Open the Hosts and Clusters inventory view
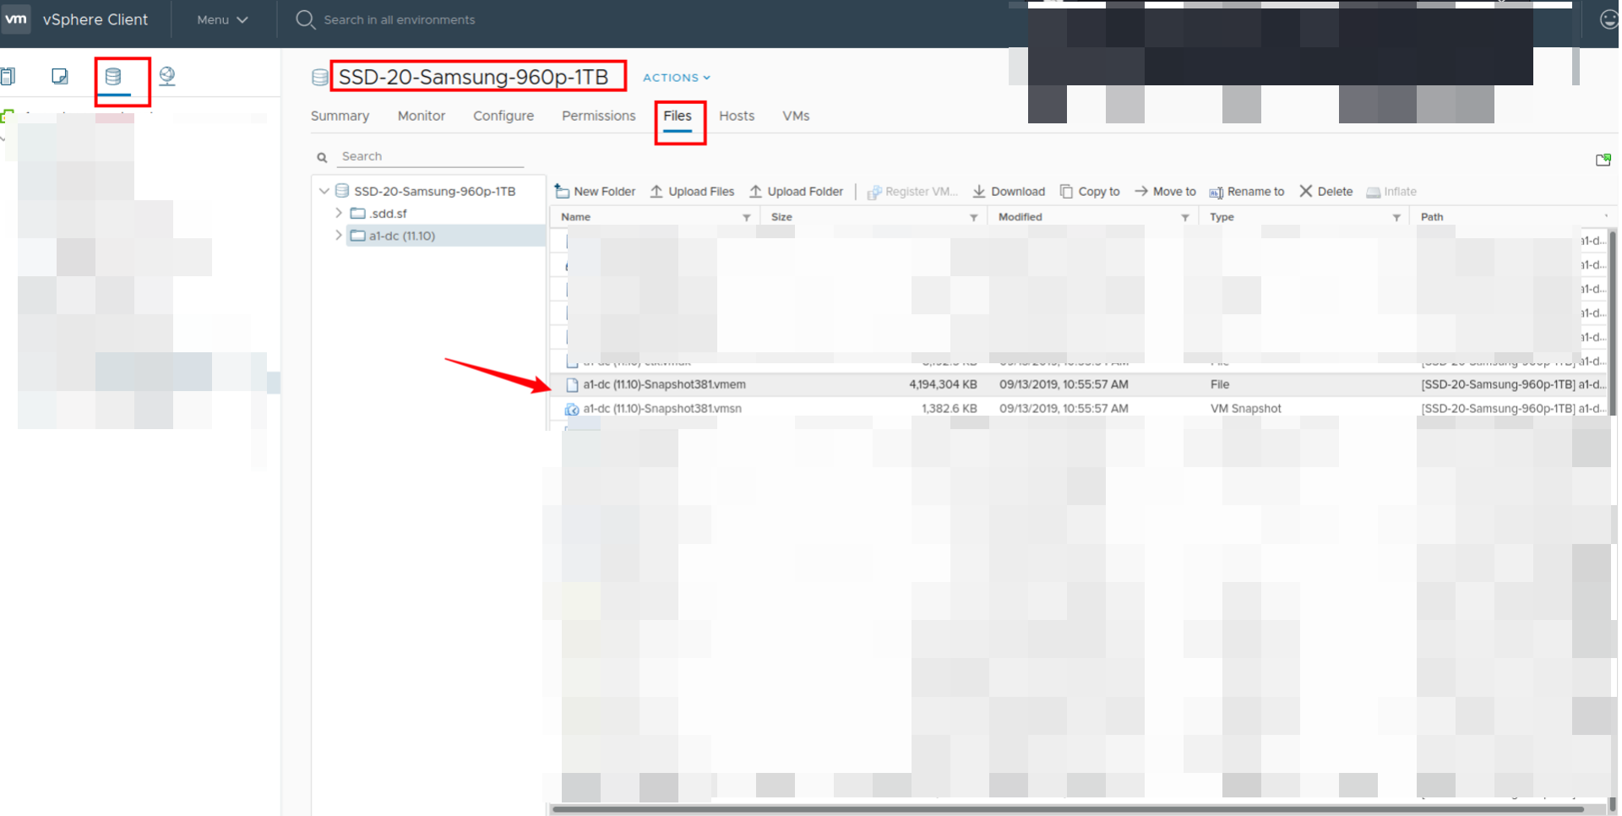 pyautogui.click(x=8, y=77)
